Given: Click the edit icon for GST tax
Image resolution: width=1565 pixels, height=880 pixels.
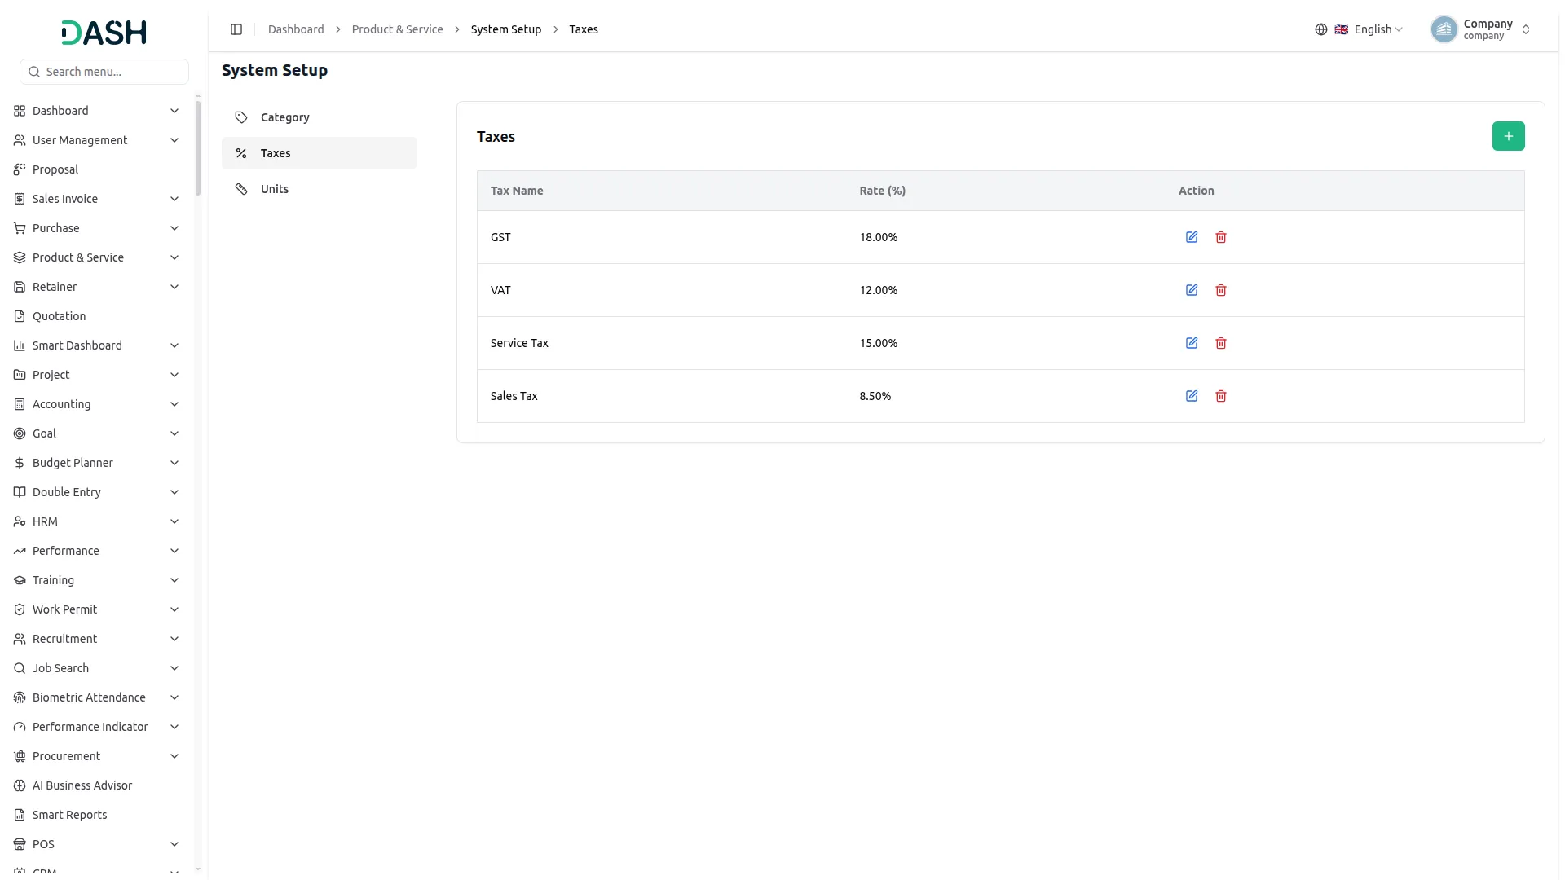Looking at the screenshot, I should tap(1192, 237).
